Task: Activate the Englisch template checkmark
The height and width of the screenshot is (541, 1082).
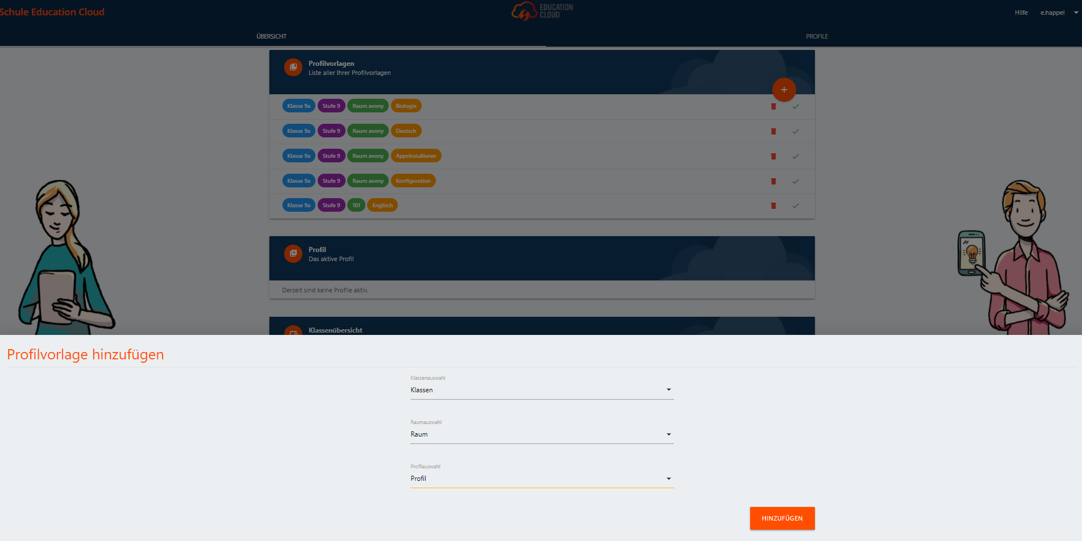Action: pos(796,206)
